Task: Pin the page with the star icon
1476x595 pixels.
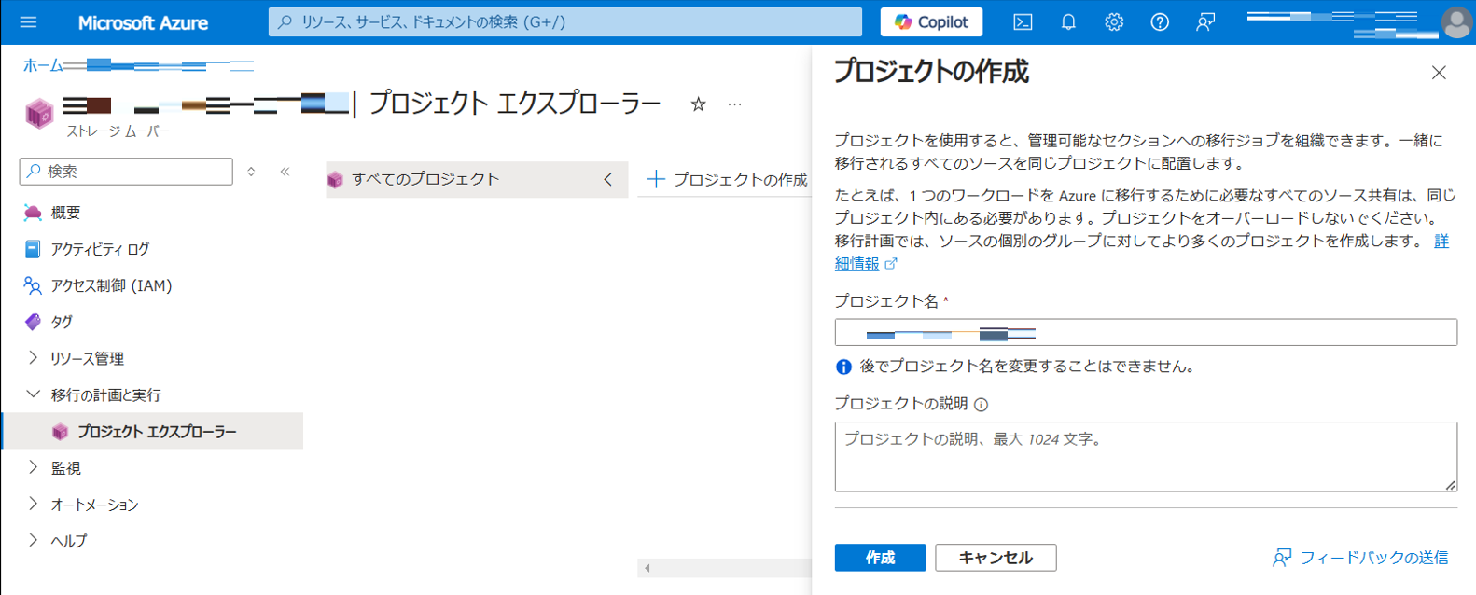Action: pyautogui.click(x=698, y=104)
